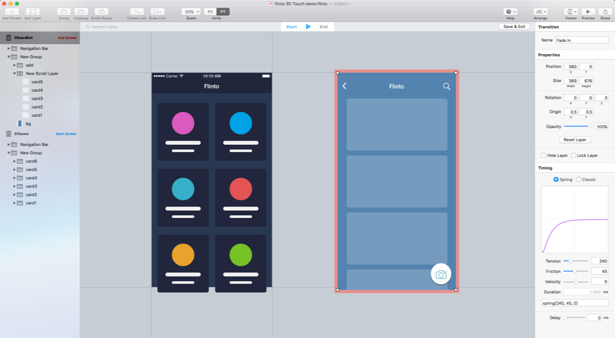Open the Preview window from the toolbar
Screen dimensions: 615x338
pos(588,12)
